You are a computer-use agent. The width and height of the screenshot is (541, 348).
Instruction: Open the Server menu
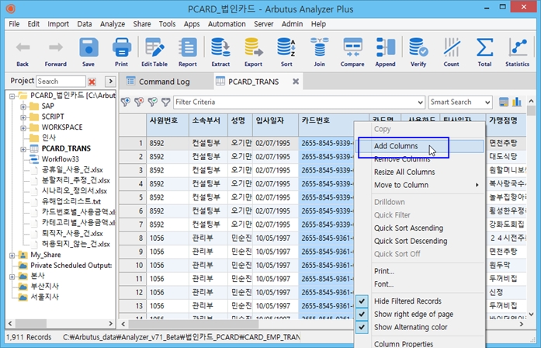(x=264, y=24)
